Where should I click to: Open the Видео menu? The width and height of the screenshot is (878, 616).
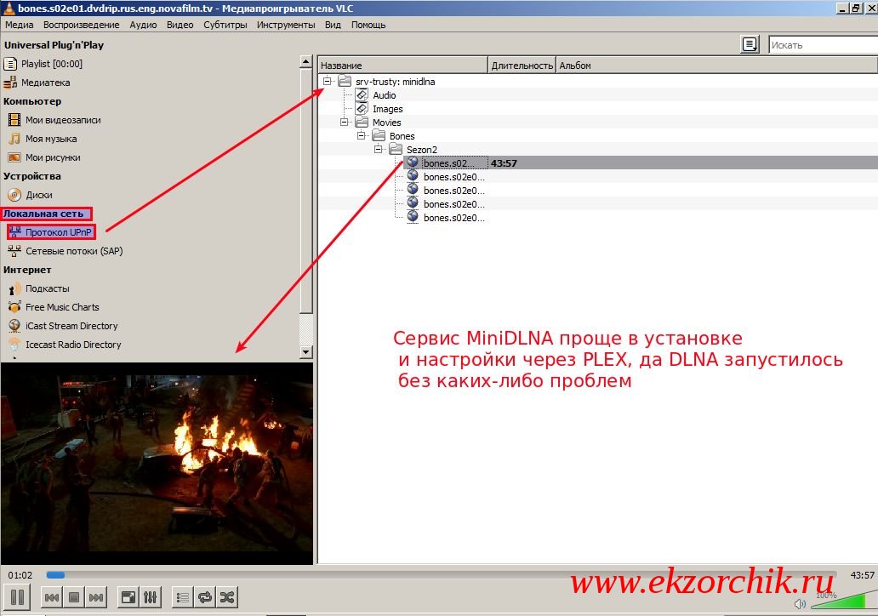[x=180, y=25]
